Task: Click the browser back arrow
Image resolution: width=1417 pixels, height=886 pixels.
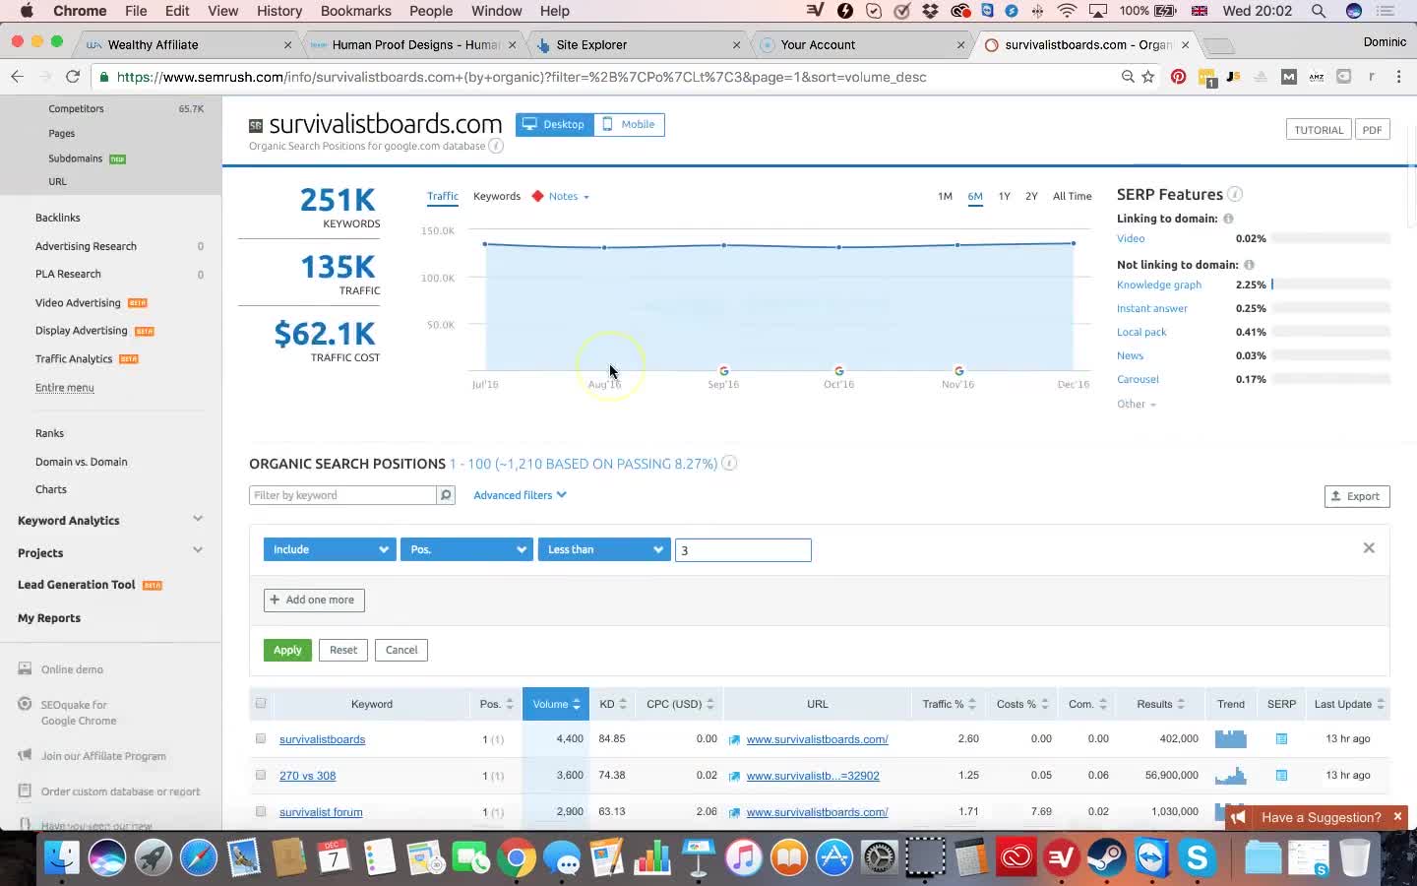Action: 17,76
